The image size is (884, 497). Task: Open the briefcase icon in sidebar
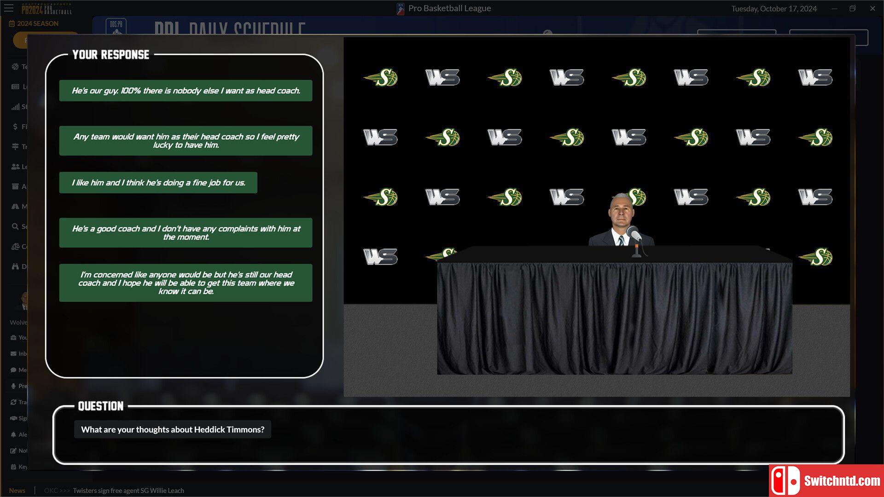coord(13,338)
